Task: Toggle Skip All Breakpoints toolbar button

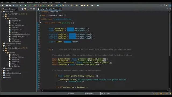Action: click(x=17, y=5)
